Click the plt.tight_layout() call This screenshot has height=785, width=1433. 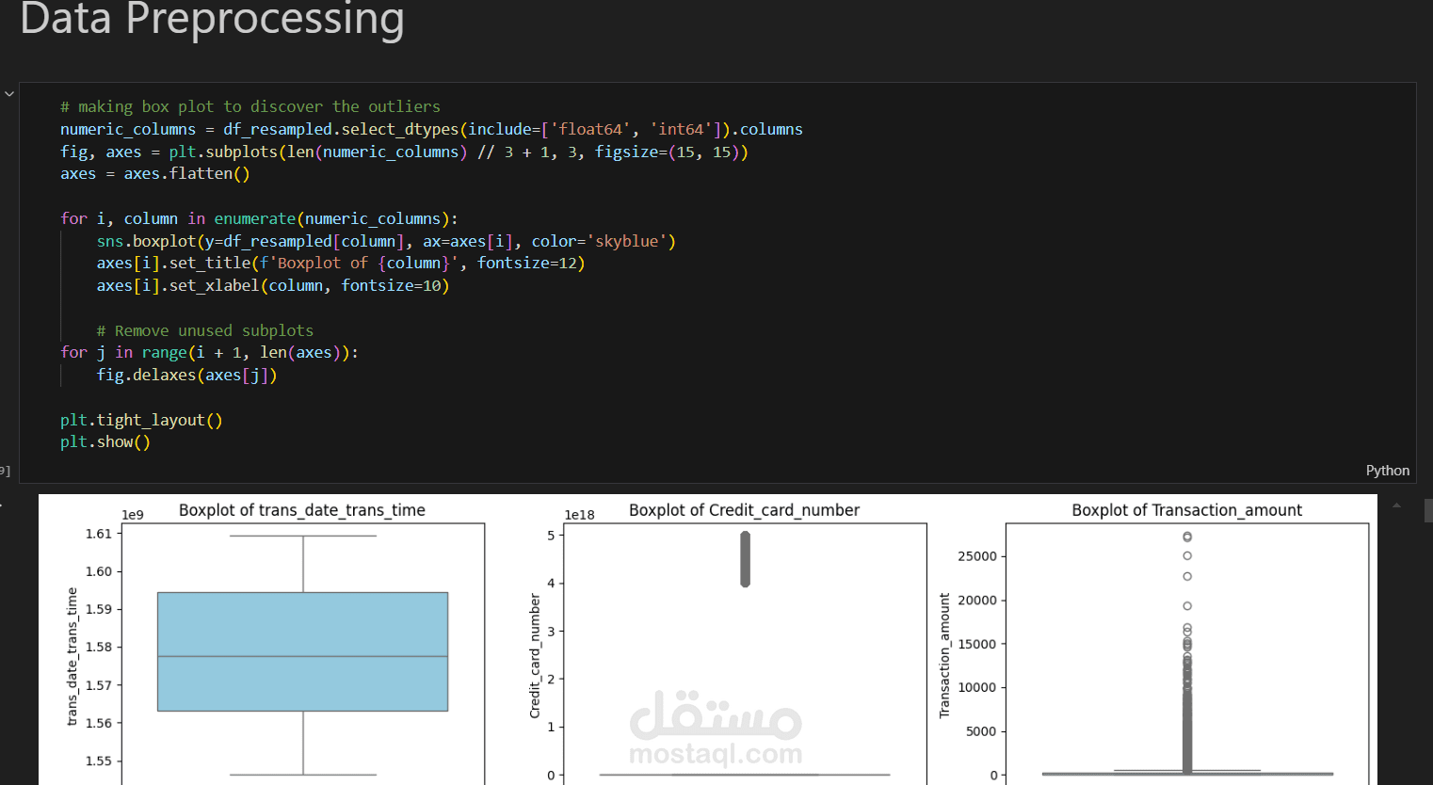coord(141,420)
